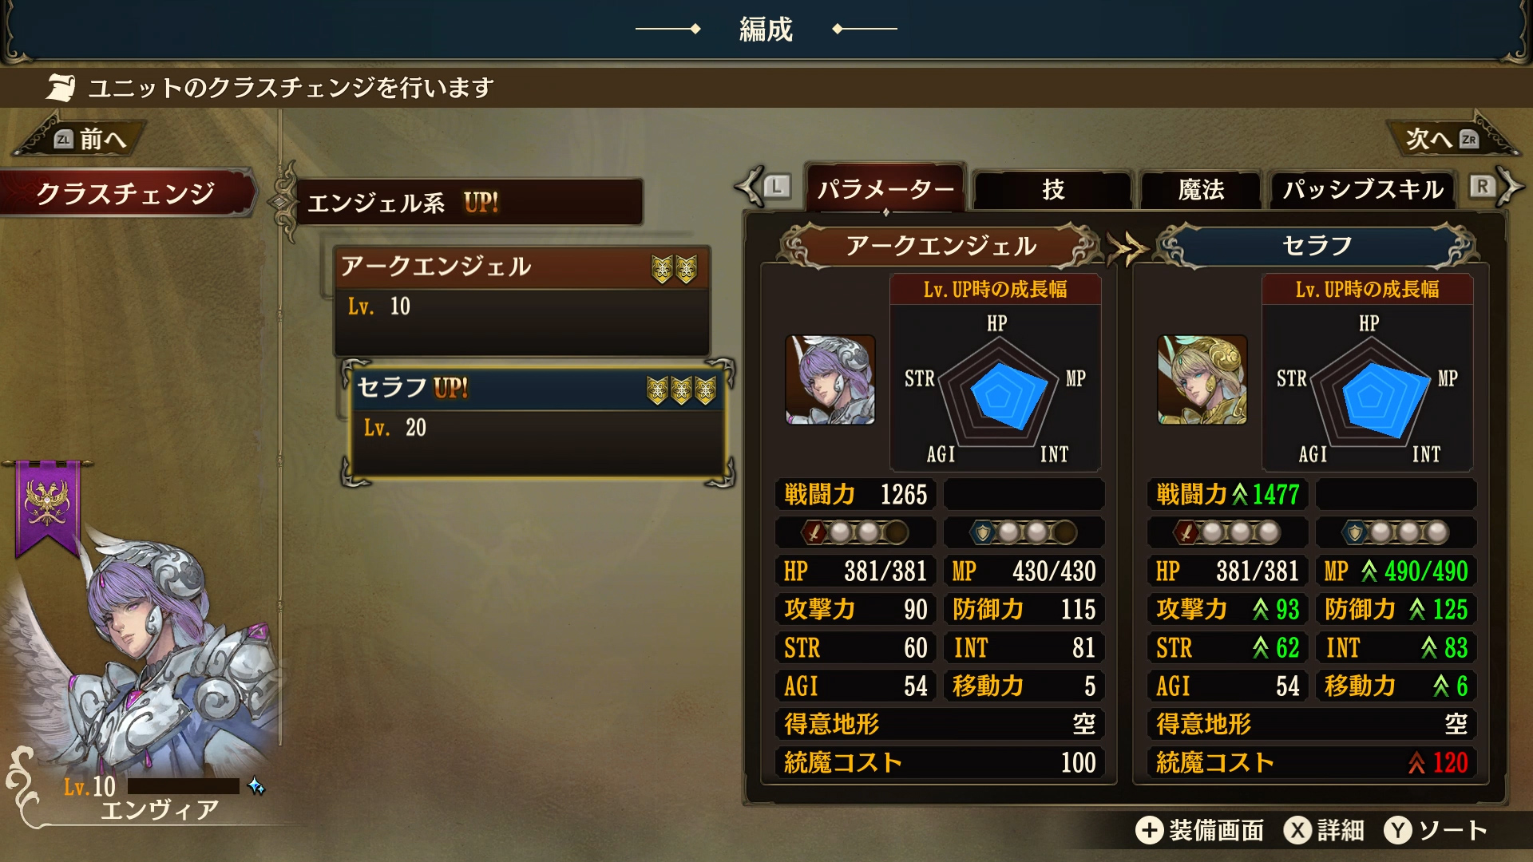The image size is (1533, 862).
Task: Click the experience bar next to Lv.10
Action: click(x=184, y=786)
